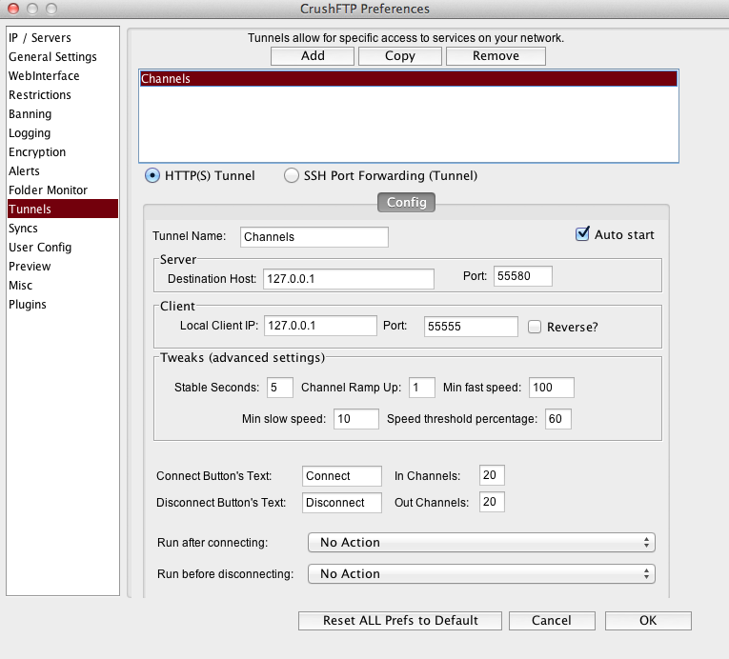Viewport: 729px width, 659px height.
Task: Cancel the preferences dialog
Action: [x=552, y=621]
